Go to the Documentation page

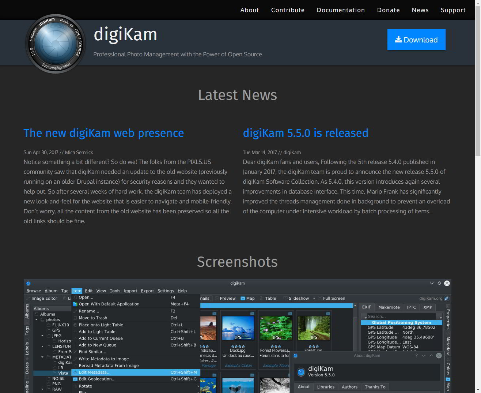(341, 10)
